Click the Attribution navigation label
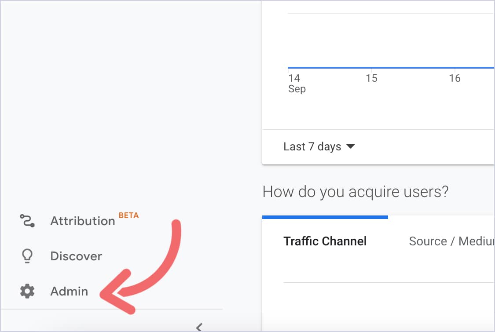 point(82,220)
